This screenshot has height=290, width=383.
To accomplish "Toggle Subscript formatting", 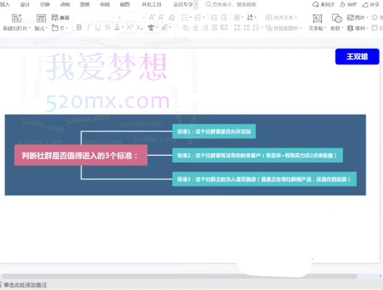I will coord(139,28).
